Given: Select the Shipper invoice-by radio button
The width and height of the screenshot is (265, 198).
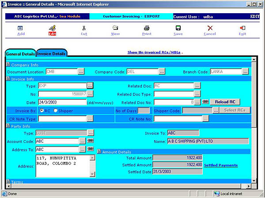Looking at the screenshot, I should coord(56,110).
